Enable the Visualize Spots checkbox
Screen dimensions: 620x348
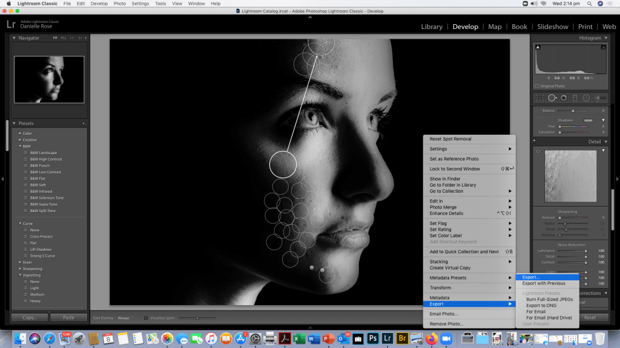[146, 317]
